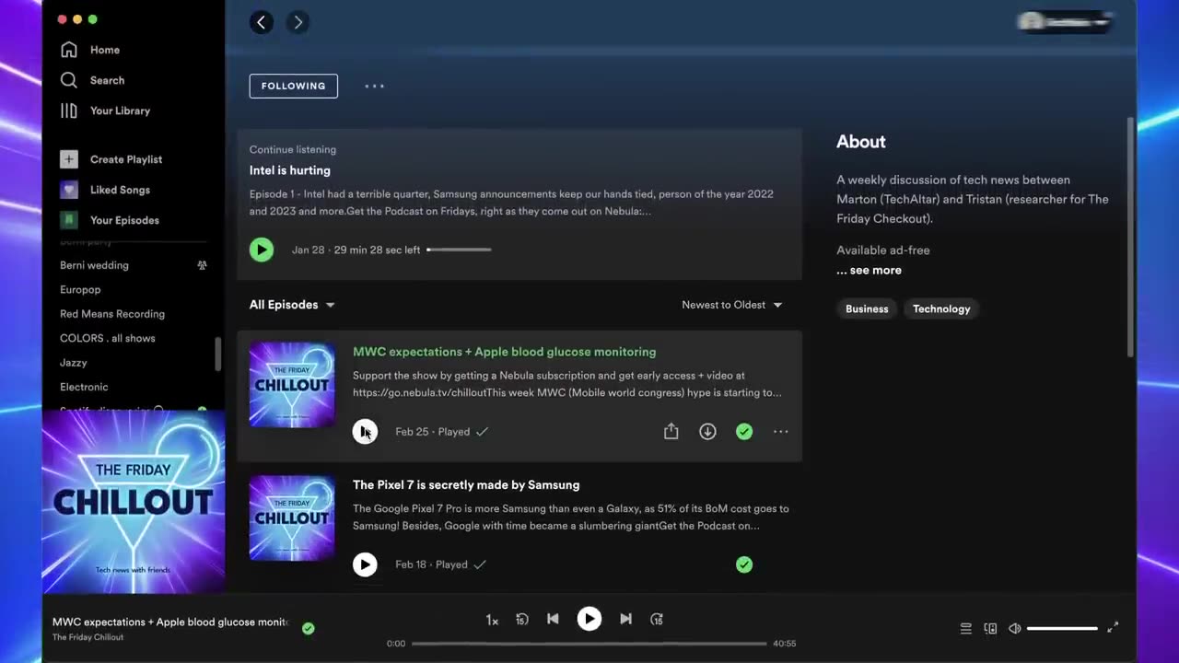Skip back 15 seconds

click(x=522, y=620)
